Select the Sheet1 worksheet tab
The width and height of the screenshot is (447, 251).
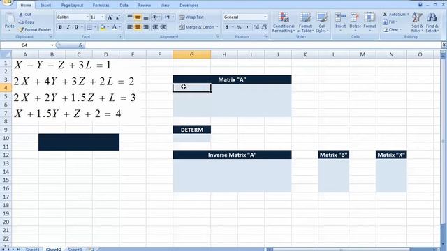[33, 250]
